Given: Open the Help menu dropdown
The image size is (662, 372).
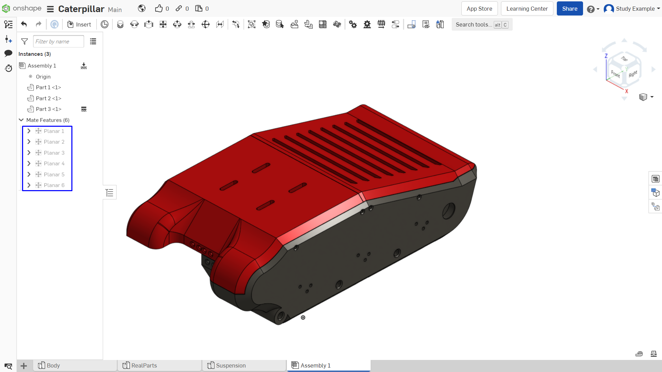Looking at the screenshot, I should [593, 9].
